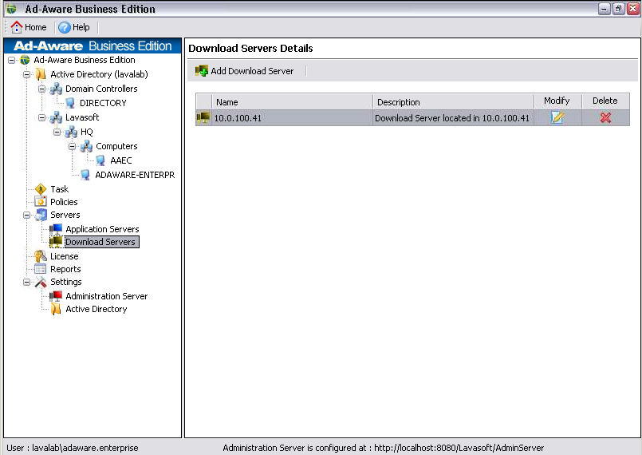The height and width of the screenshot is (455, 642).
Task: Open the Help toolbar item
Action: 74,27
